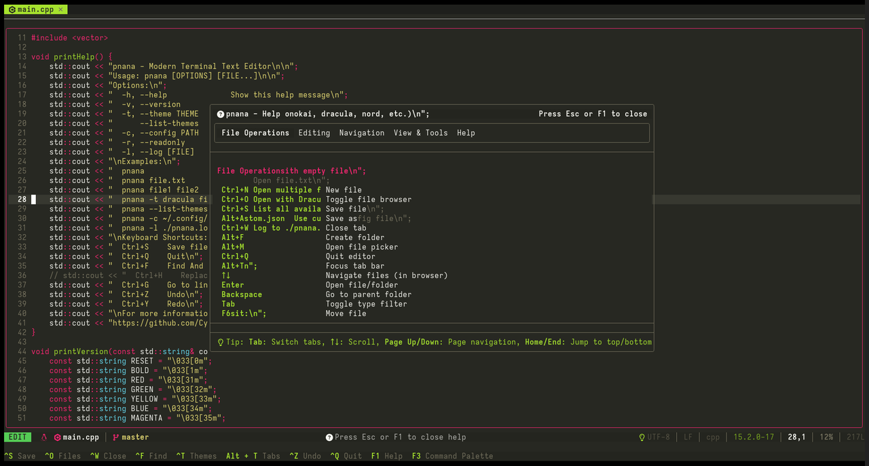Click the ^T Themes shortcut in the bottom bar
Image resolution: width=869 pixels, height=466 pixels.
click(x=196, y=456)
